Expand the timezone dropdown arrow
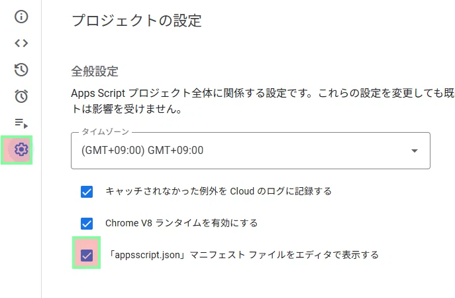This screenshot has height=298, width=455. coord(415,151)
